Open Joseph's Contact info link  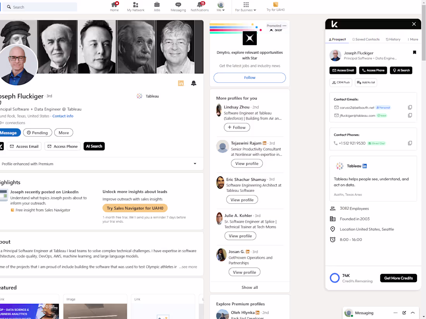click(x=63, y=116)
